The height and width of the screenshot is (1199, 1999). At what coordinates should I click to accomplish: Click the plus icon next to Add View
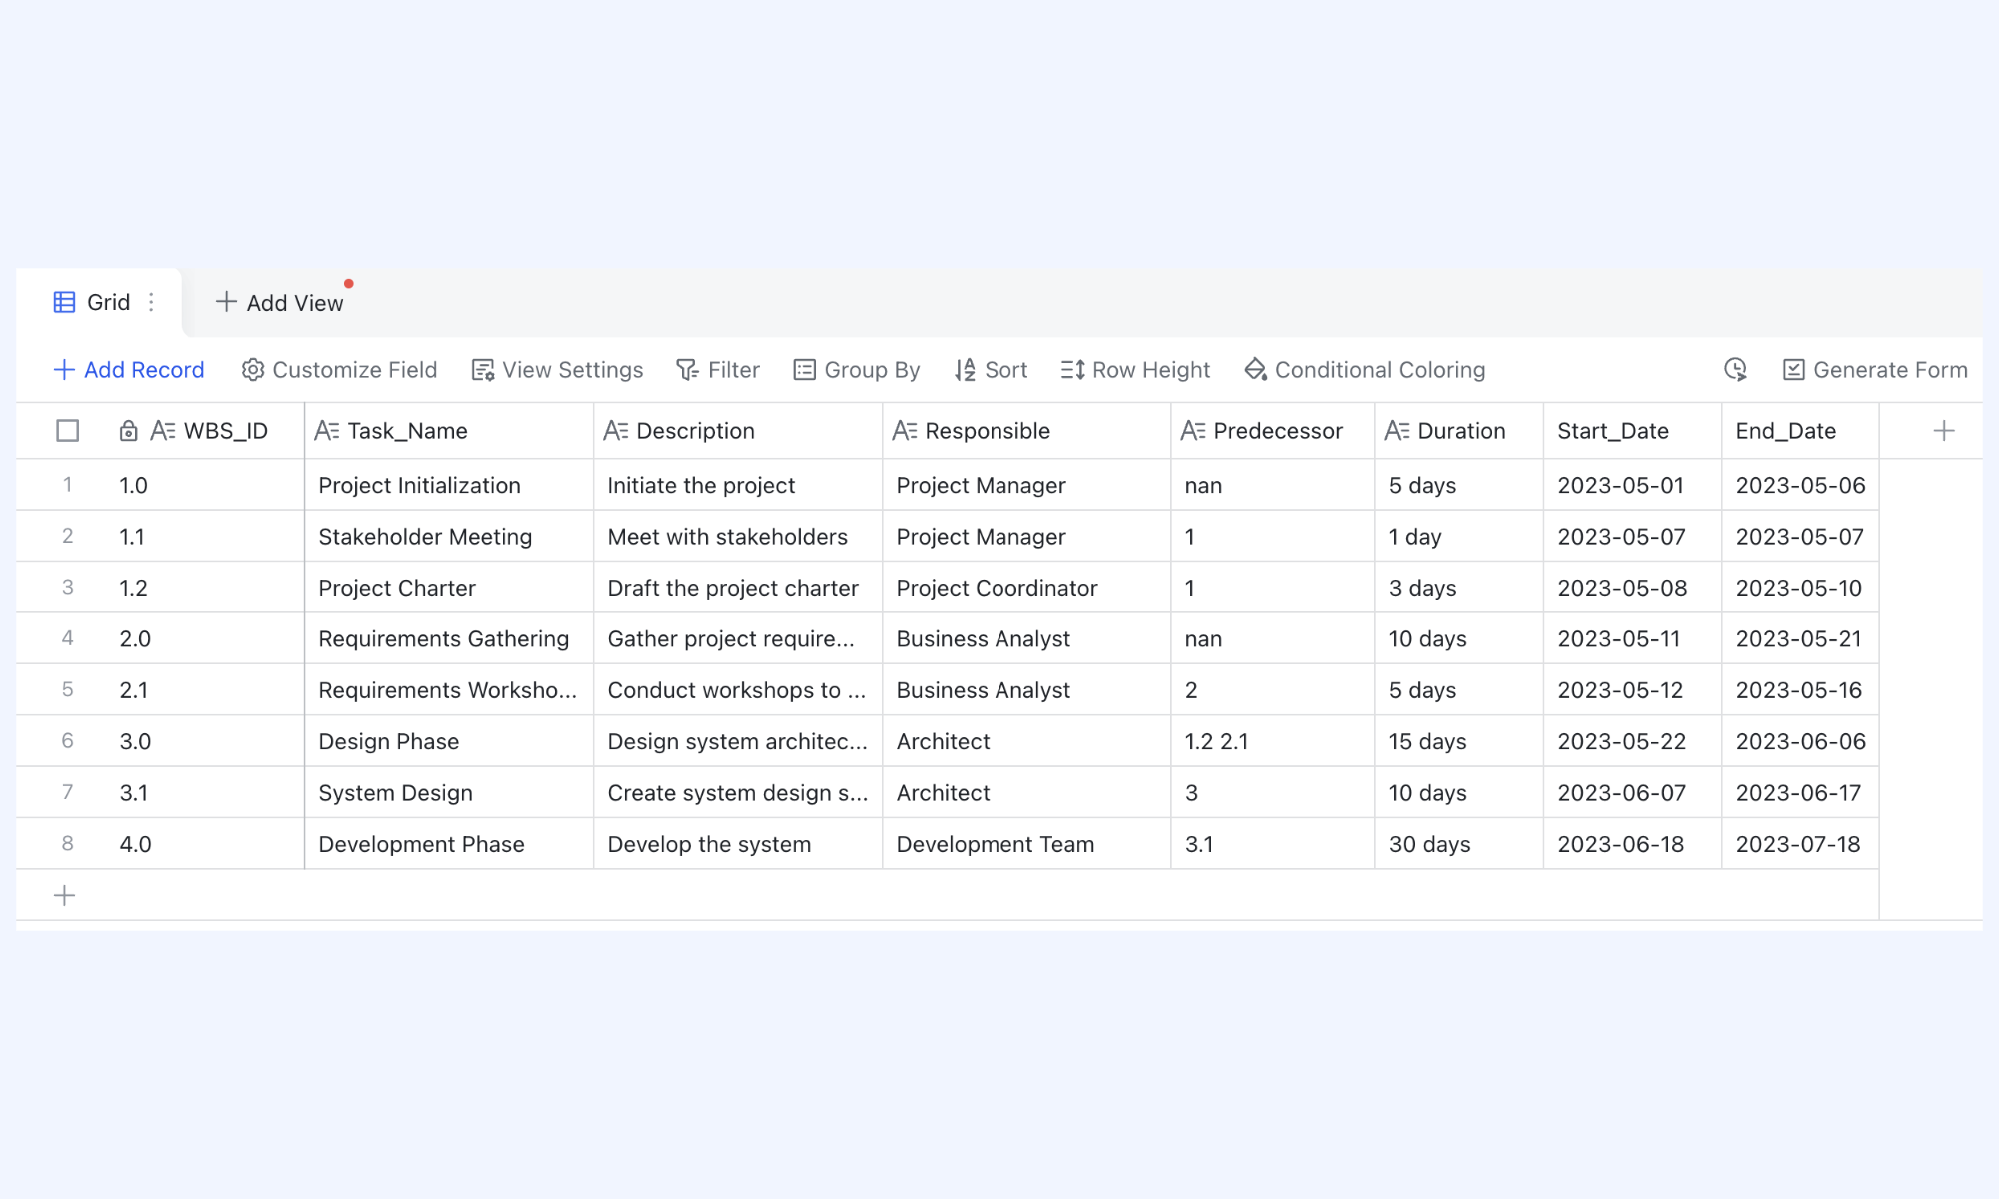click(x=226, y=302)
